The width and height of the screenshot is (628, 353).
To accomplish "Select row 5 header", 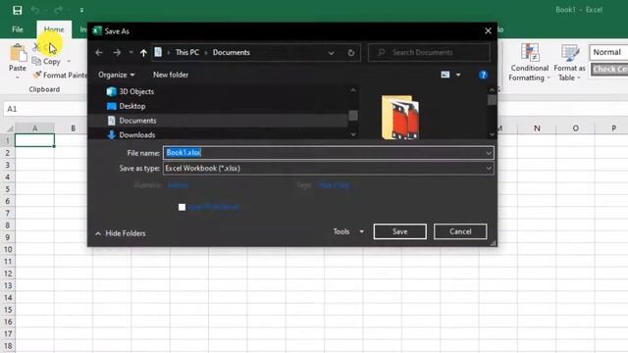I will (7, 189).
